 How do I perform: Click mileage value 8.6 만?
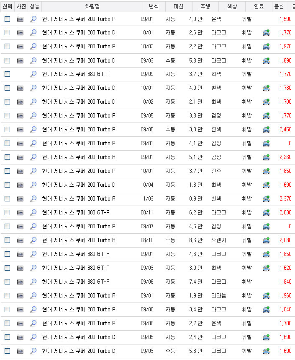click(x=196, y=240)
